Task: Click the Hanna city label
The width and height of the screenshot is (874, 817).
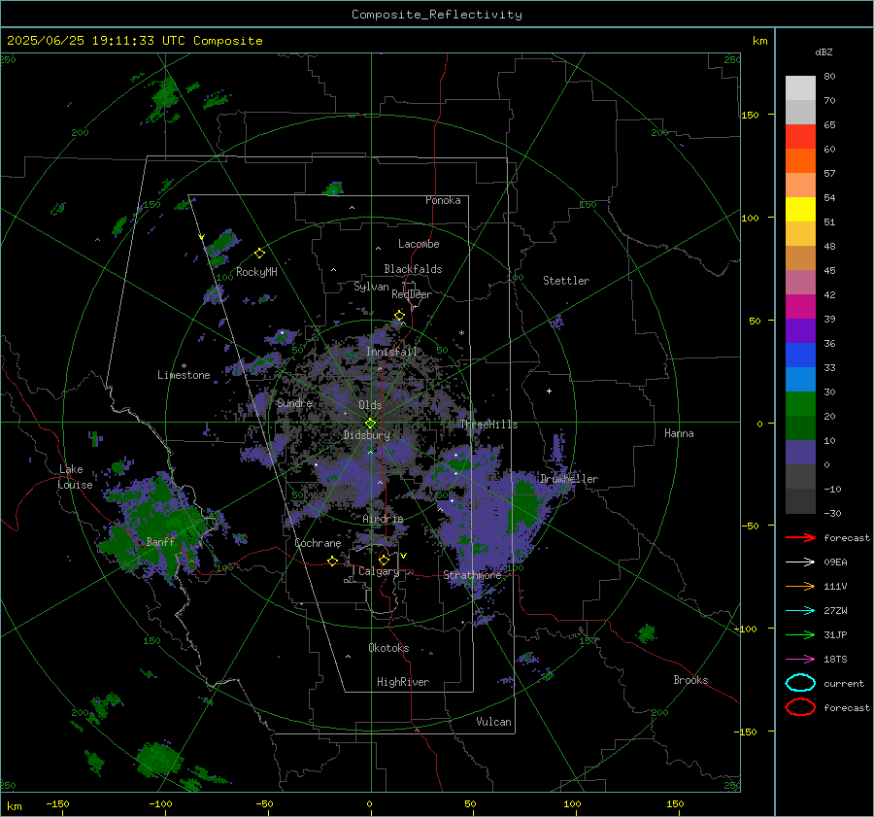Action: pos(679,433)
